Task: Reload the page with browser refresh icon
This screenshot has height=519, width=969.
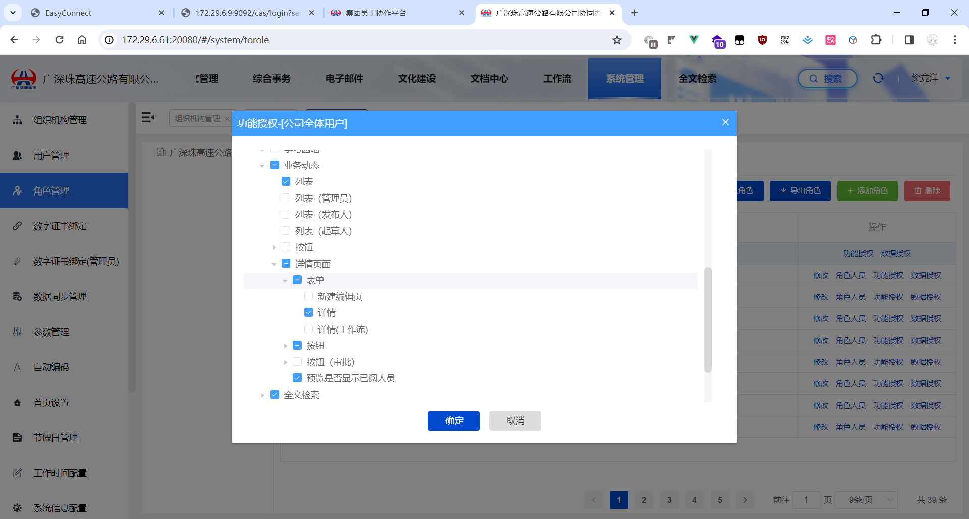Action: click(59, 40)
